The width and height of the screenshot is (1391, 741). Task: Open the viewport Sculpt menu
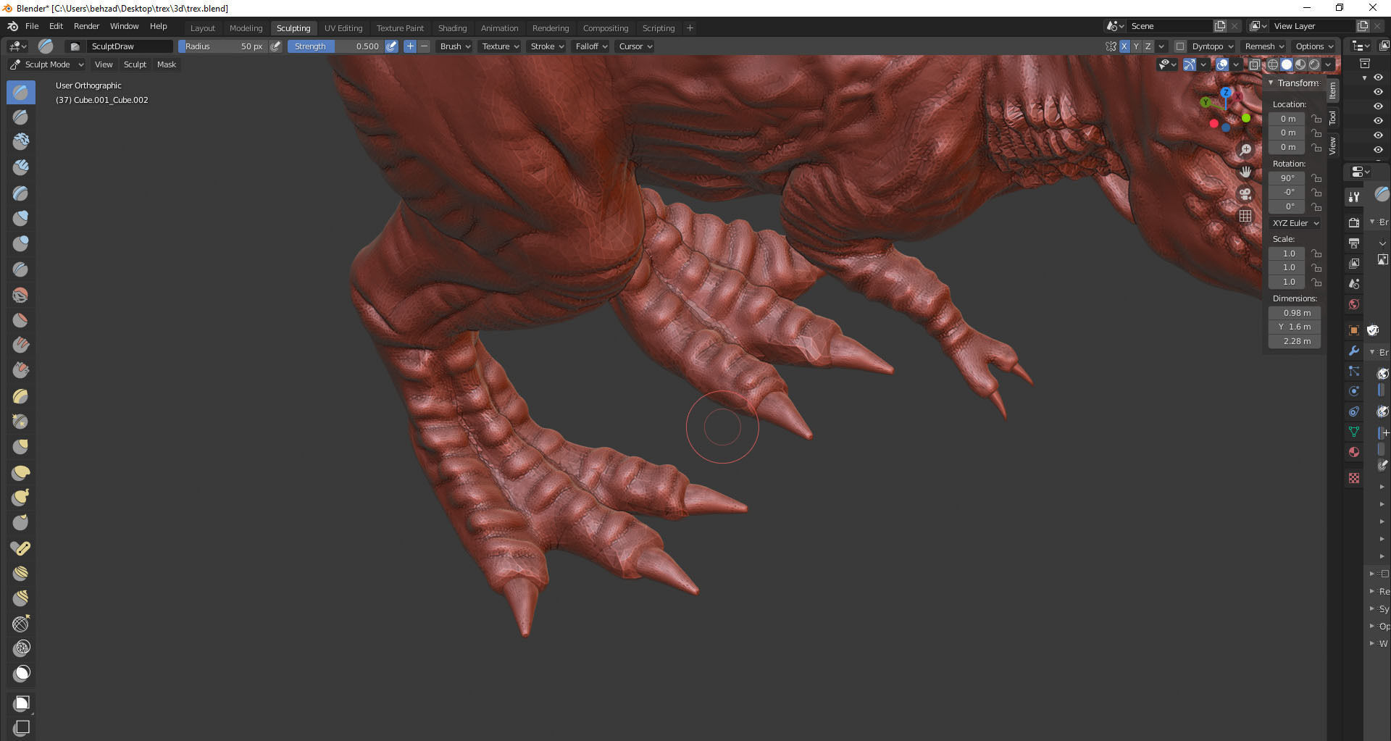tap(135, 64)
